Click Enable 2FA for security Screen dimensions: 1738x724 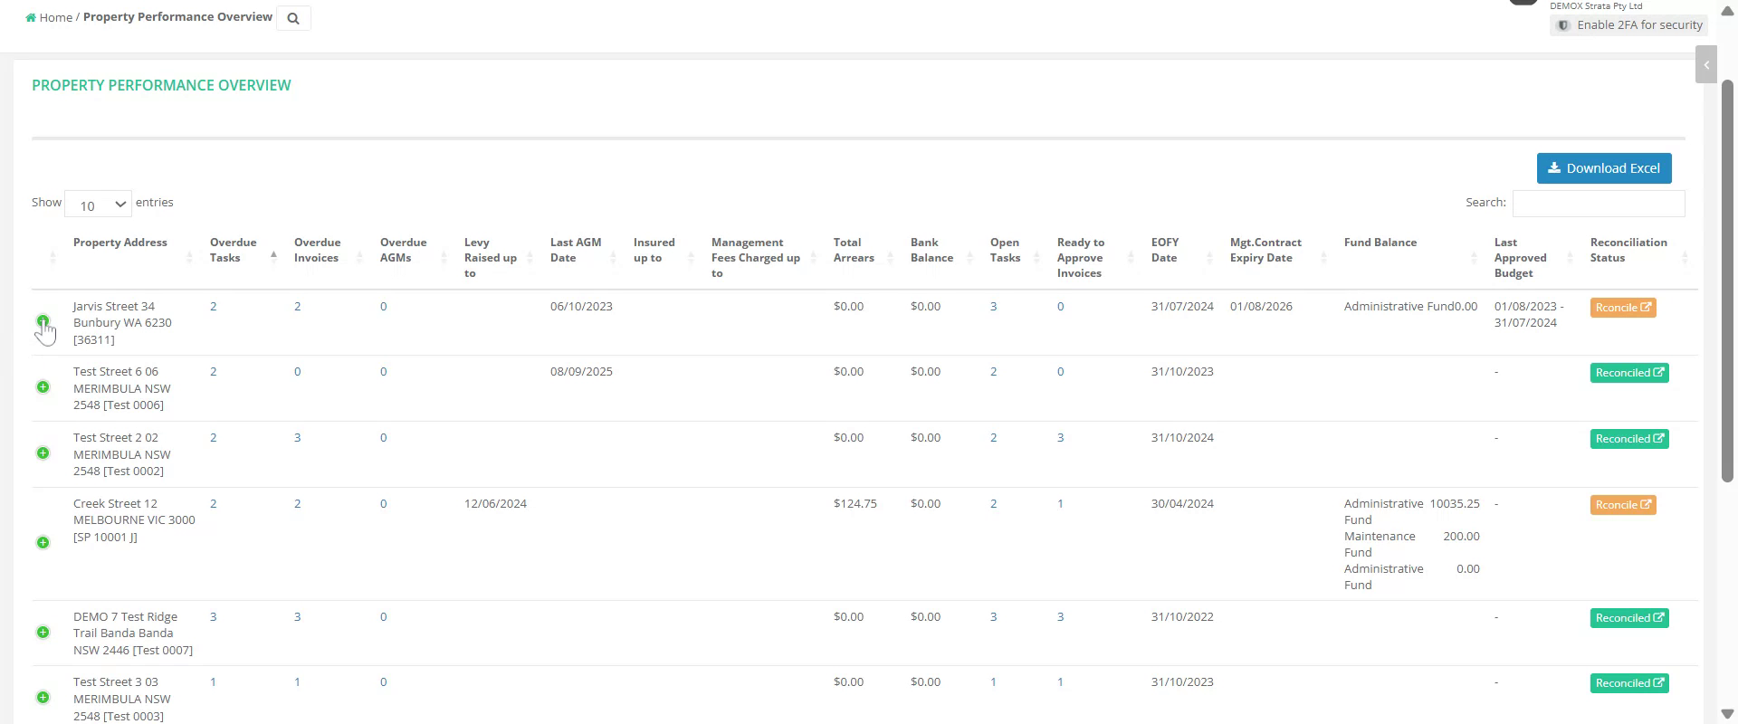[x=1628, y=25]
